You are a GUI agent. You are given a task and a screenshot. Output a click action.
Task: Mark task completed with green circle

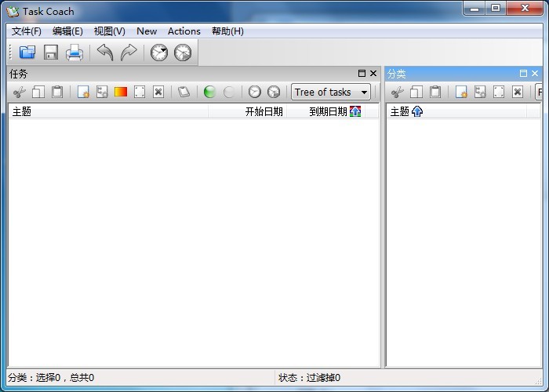(209, 92)
